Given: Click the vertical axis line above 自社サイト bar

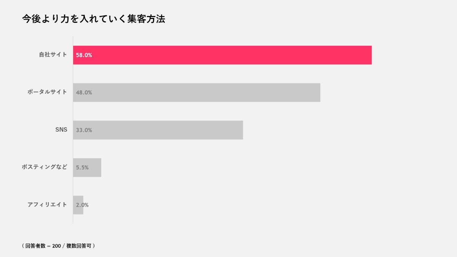Looking at the screenshot, I should click(x=73, y=41).
